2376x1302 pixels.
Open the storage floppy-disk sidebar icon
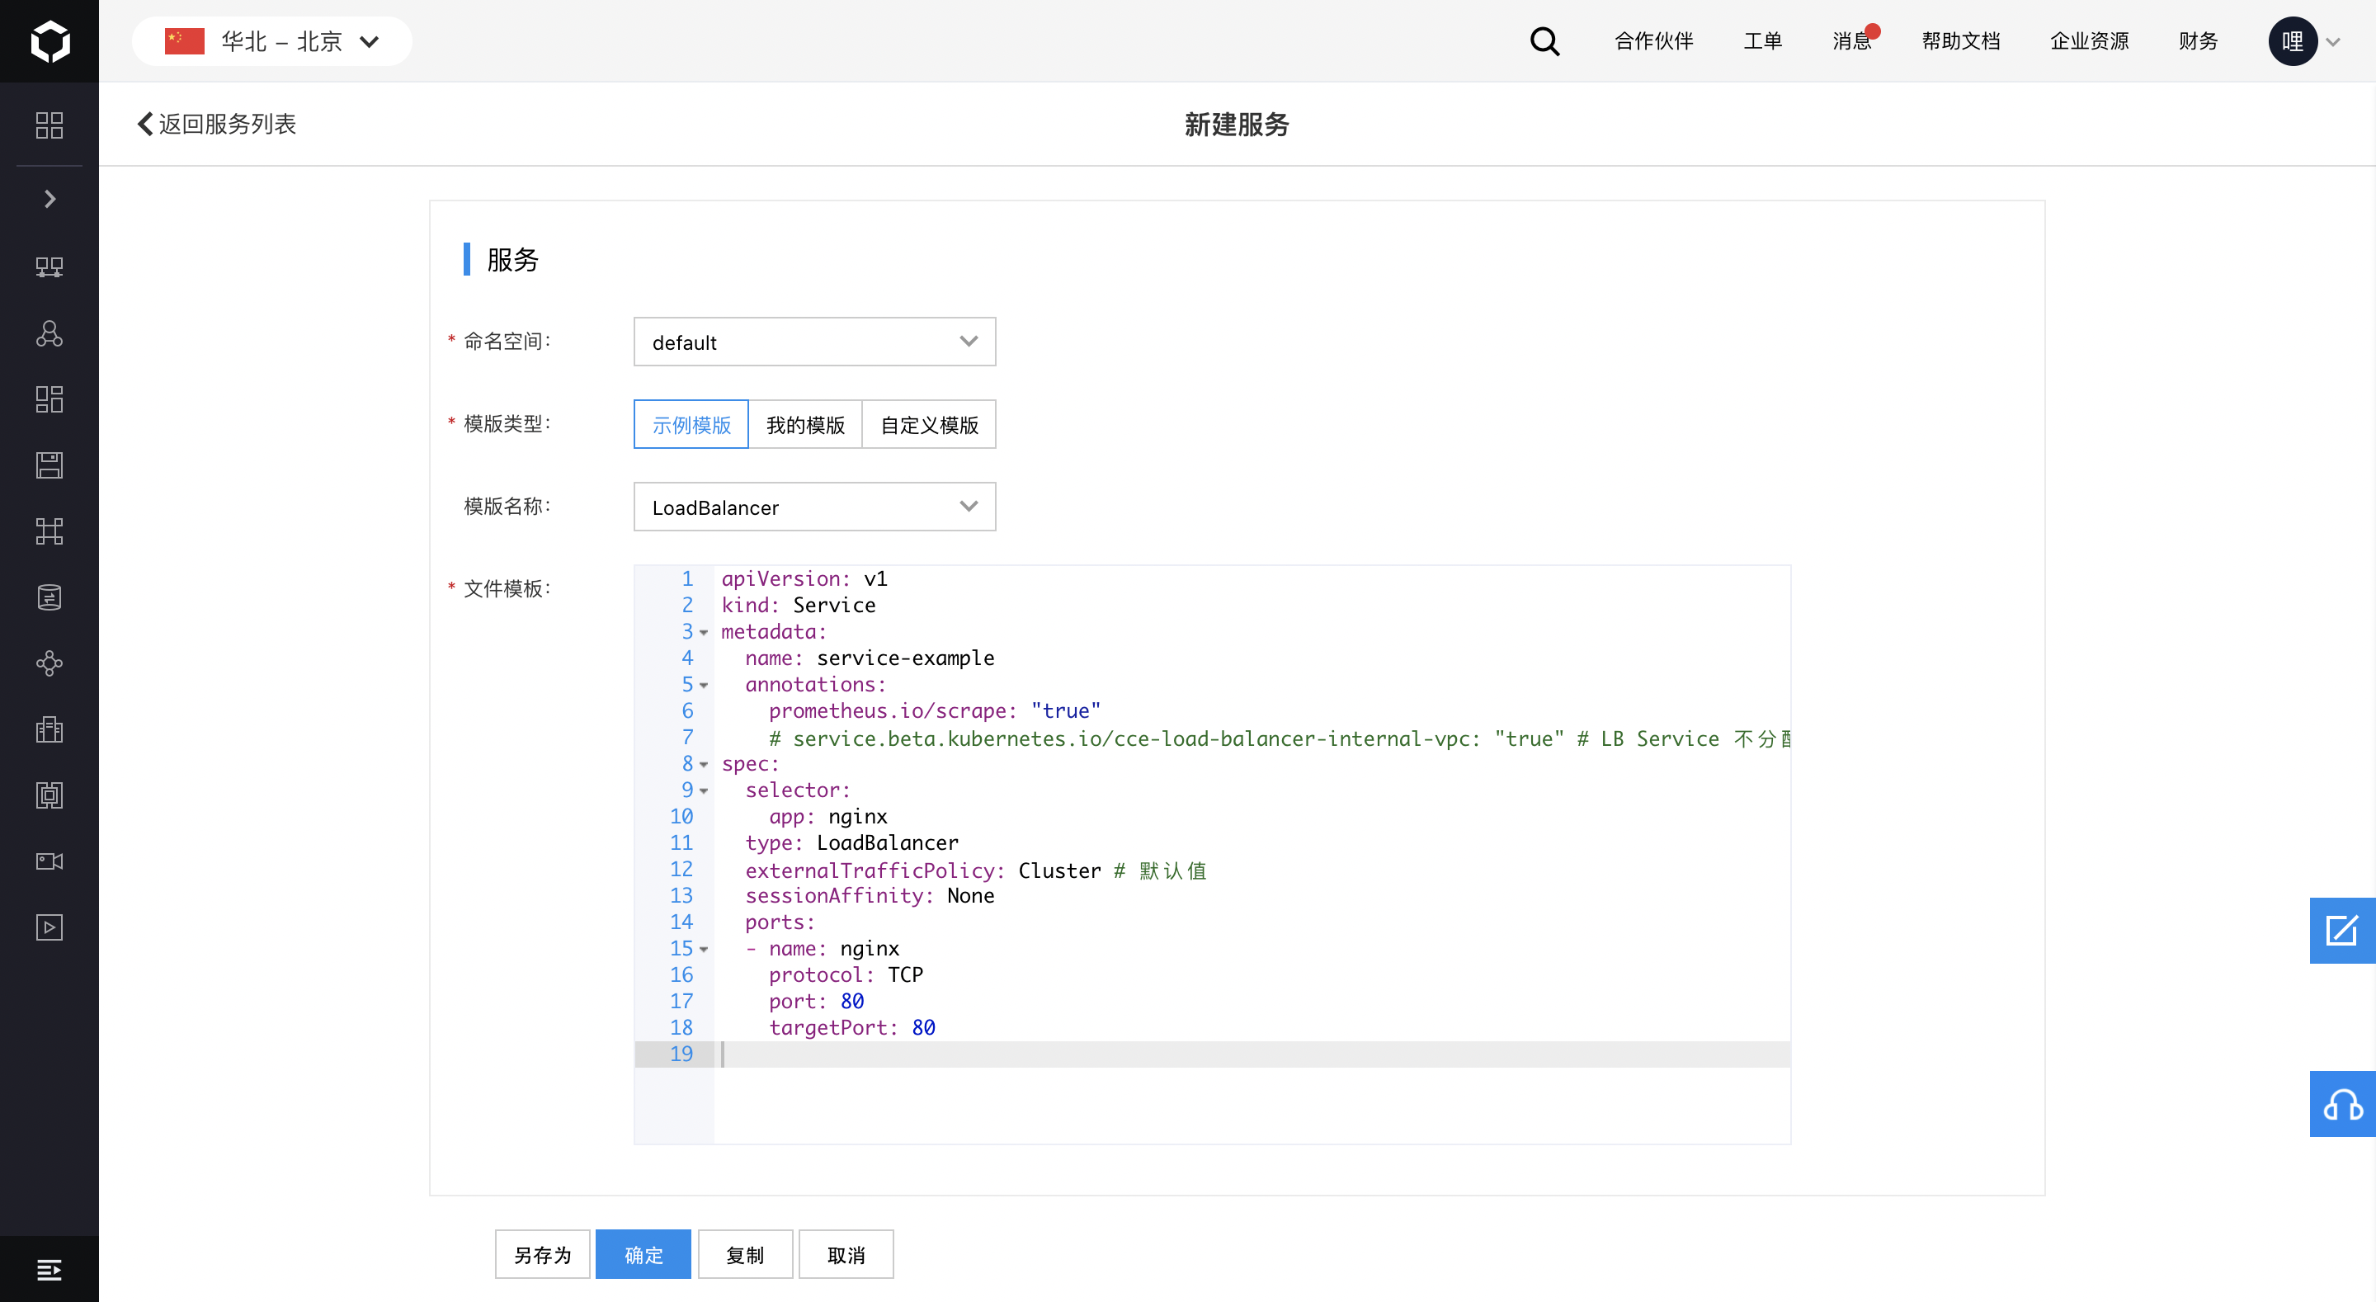(49, 465)
